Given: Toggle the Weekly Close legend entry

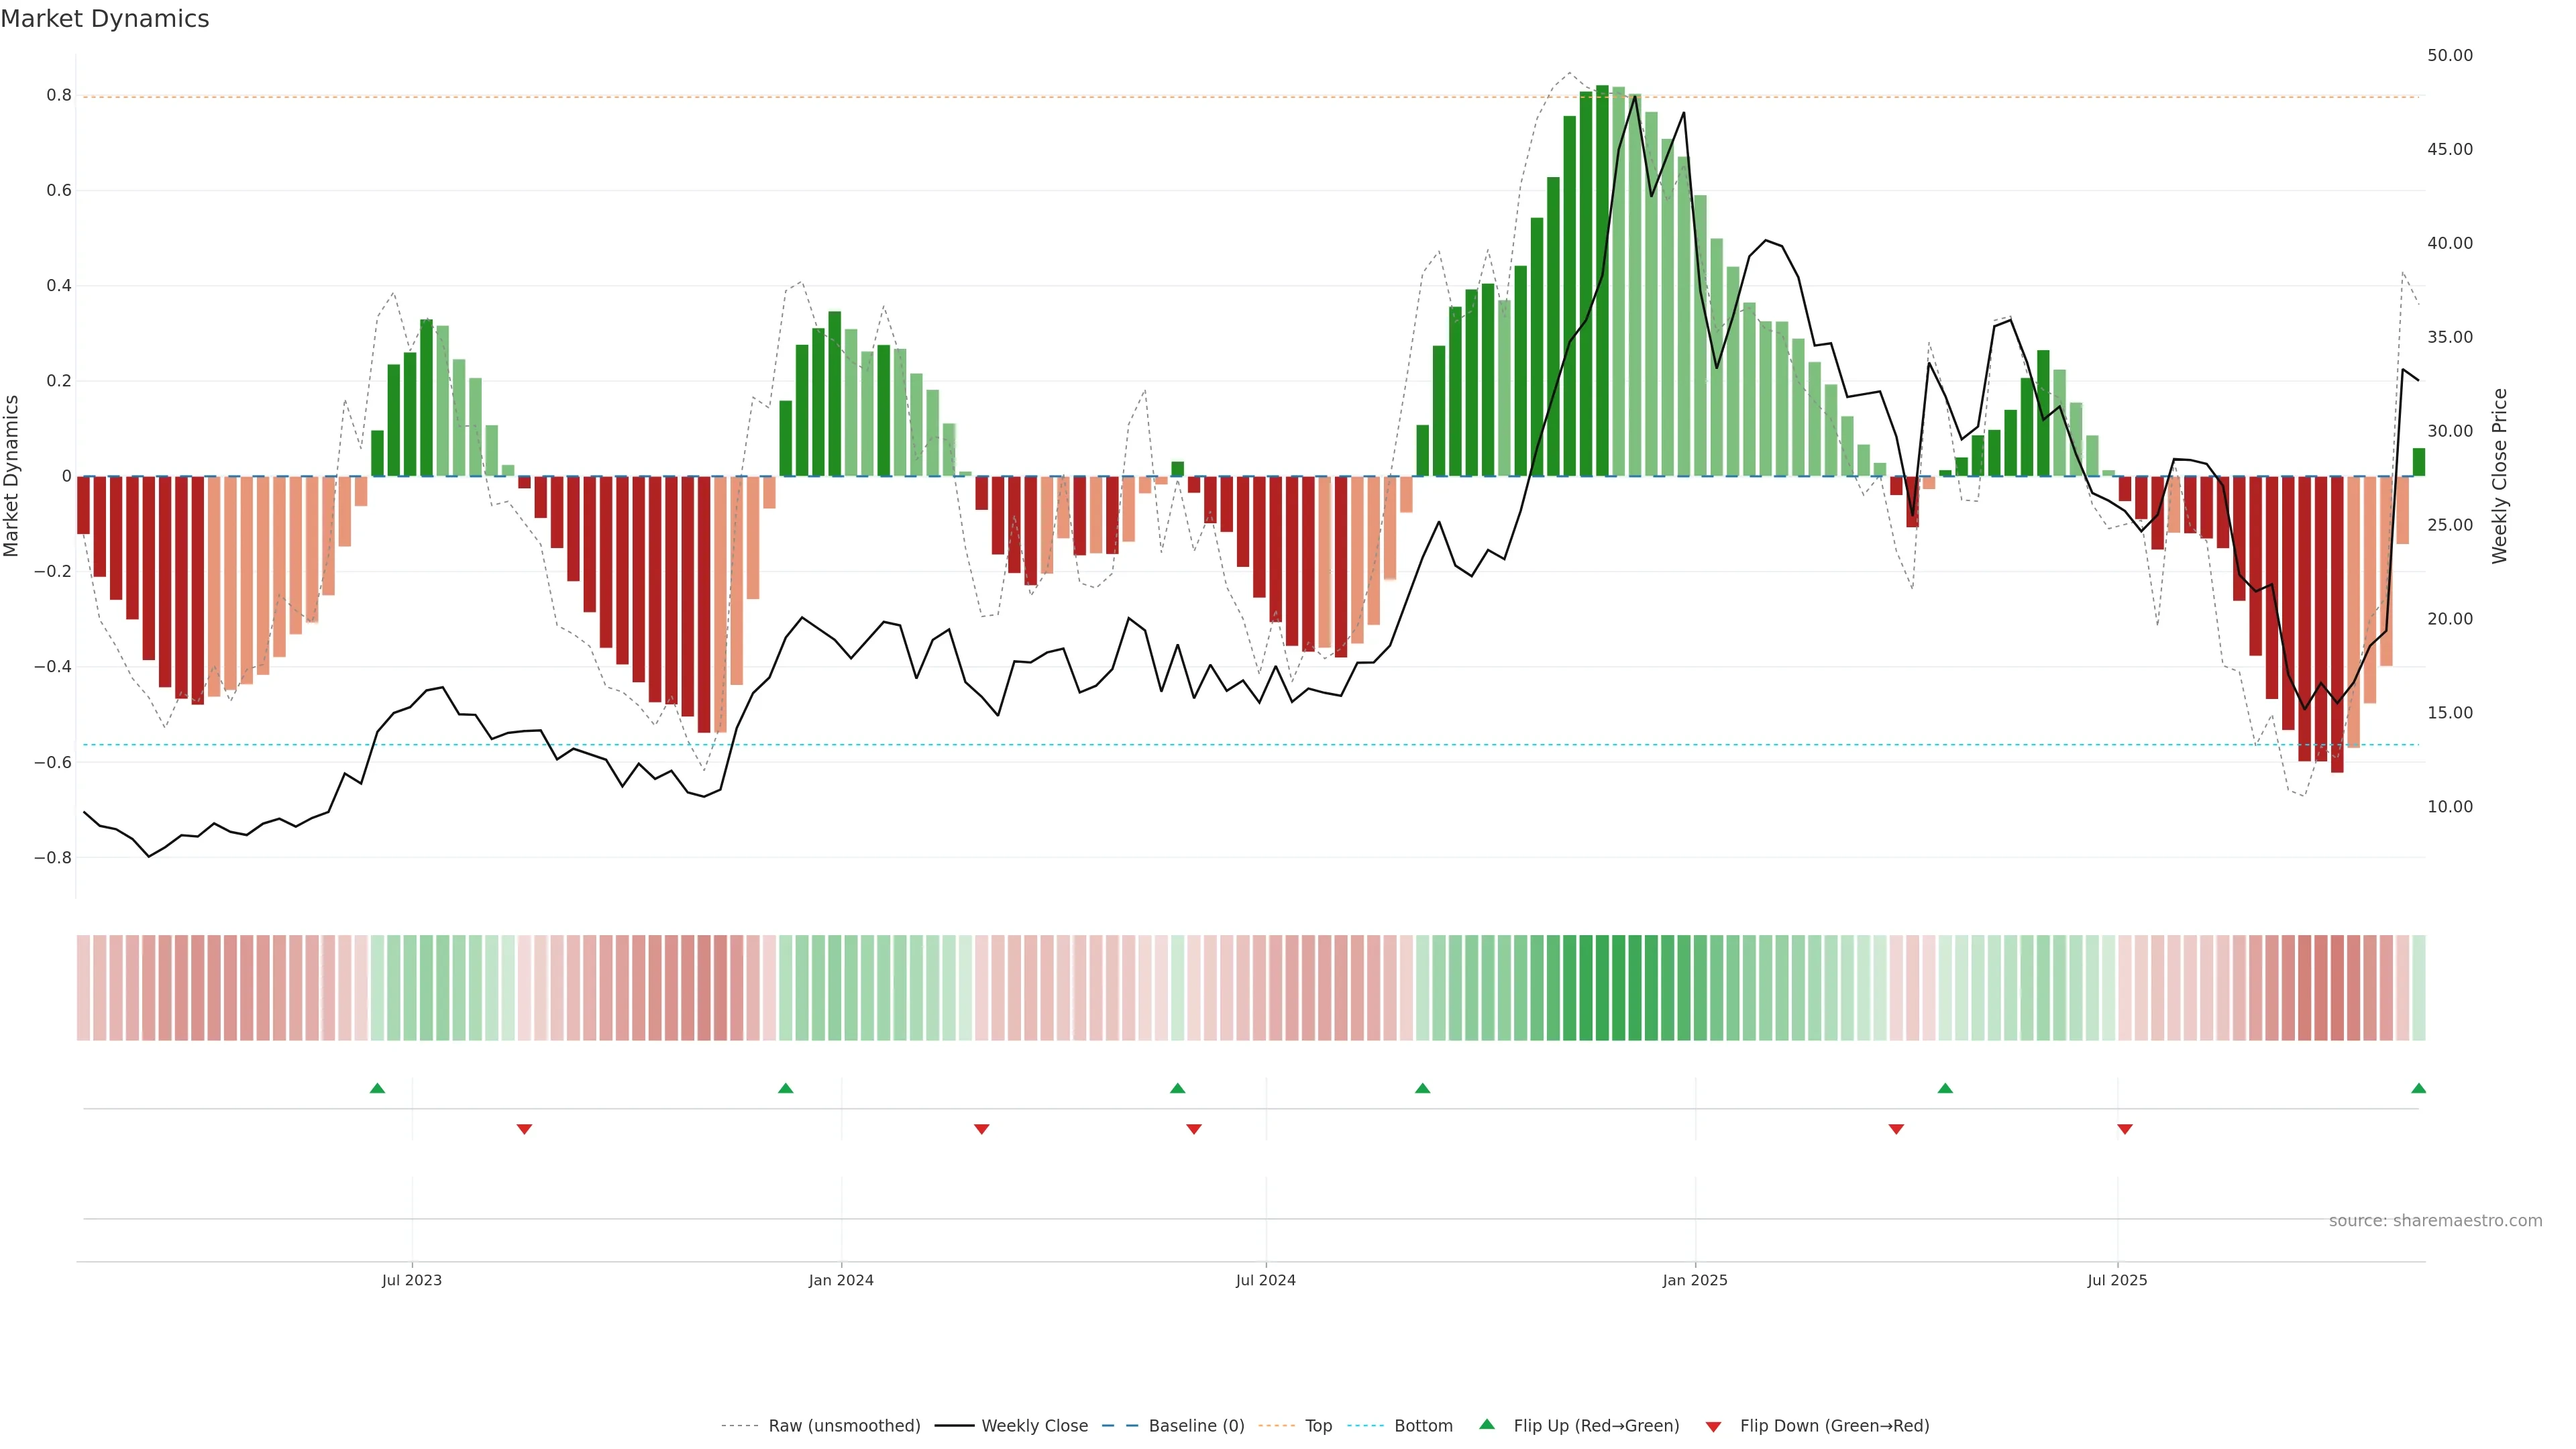Looking at the screenshot, I should tap(1034, 1426).
